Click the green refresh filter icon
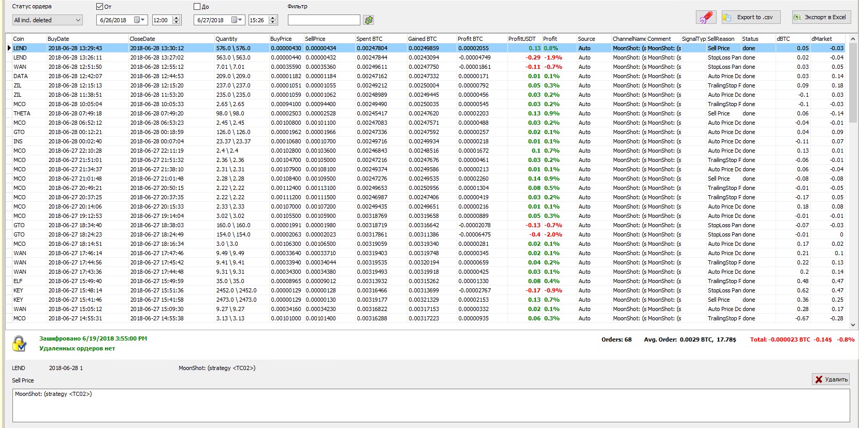The image size is (859, 428). [369, 20]
